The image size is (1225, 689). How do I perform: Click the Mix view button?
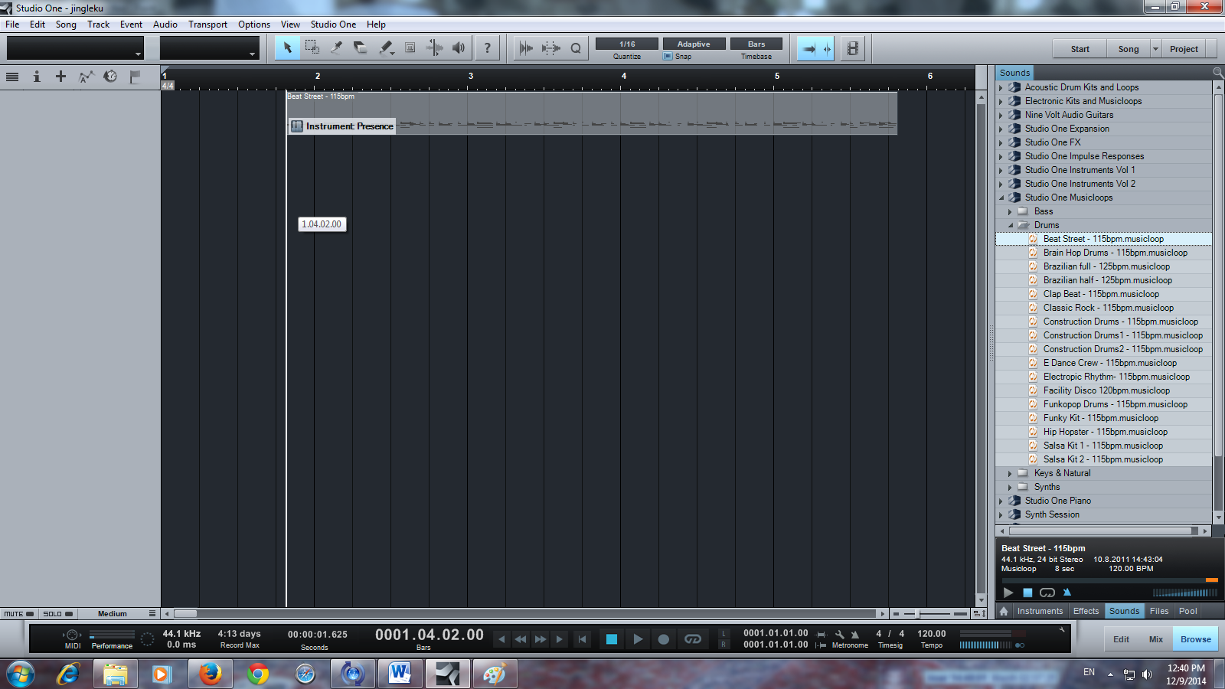1155,639
